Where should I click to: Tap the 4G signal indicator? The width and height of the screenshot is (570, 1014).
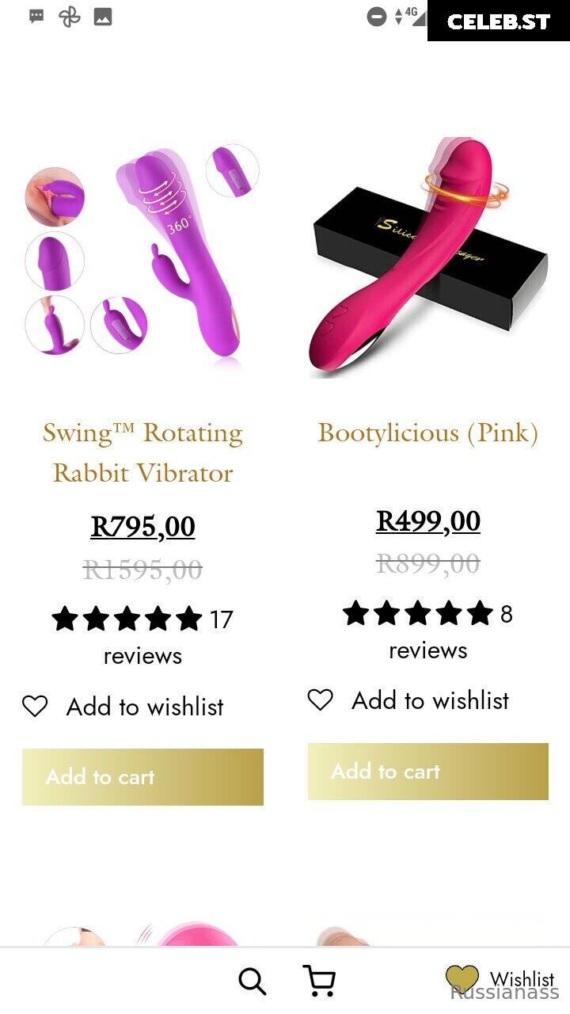click(405, 15)
